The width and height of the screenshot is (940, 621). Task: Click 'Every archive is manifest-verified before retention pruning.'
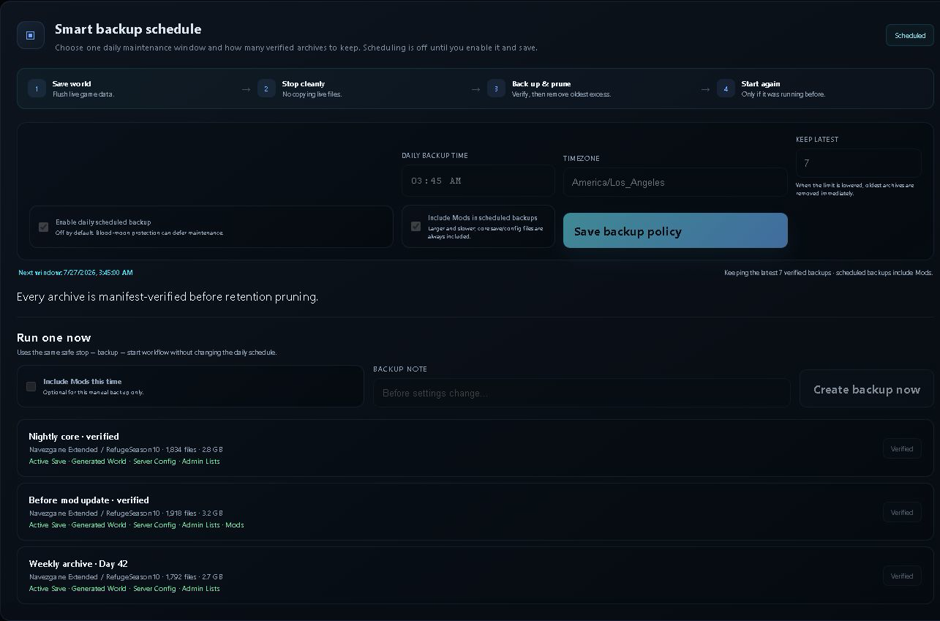168,297
